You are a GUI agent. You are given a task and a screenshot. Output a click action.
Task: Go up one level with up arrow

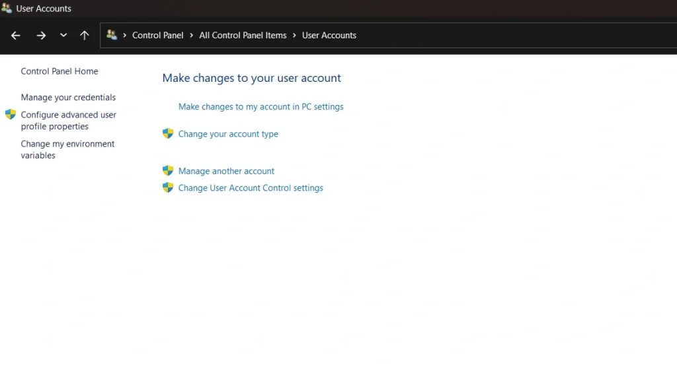(x=85, y=36)
